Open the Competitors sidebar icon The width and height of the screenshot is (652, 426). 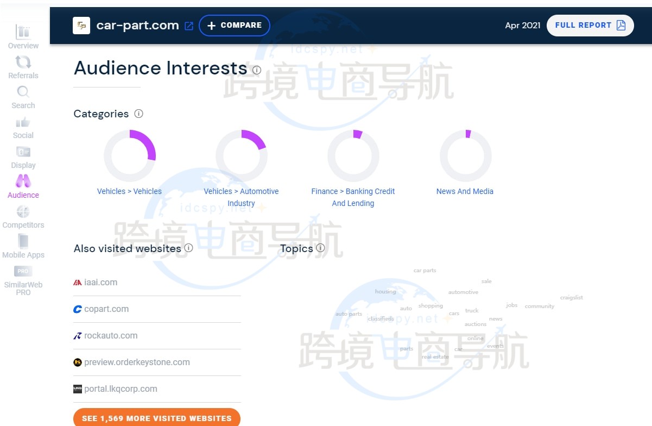click(x=23, y=212)
